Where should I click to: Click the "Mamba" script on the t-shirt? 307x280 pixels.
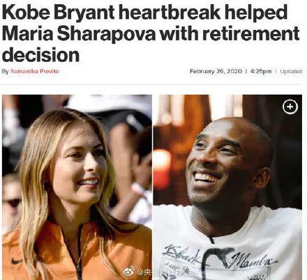pos(253,260)
